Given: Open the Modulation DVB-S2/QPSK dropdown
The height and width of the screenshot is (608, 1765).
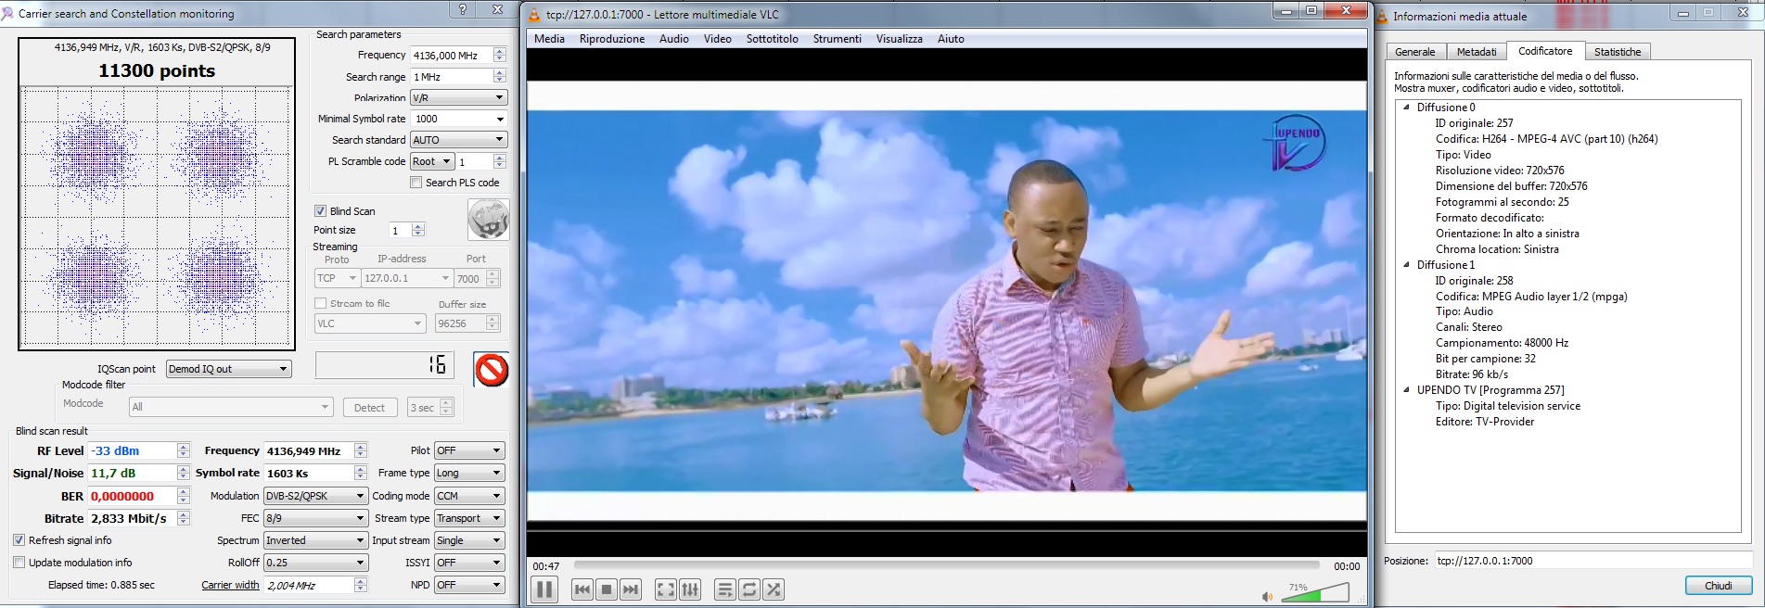Looking at the screenshot, I should 315,496.
